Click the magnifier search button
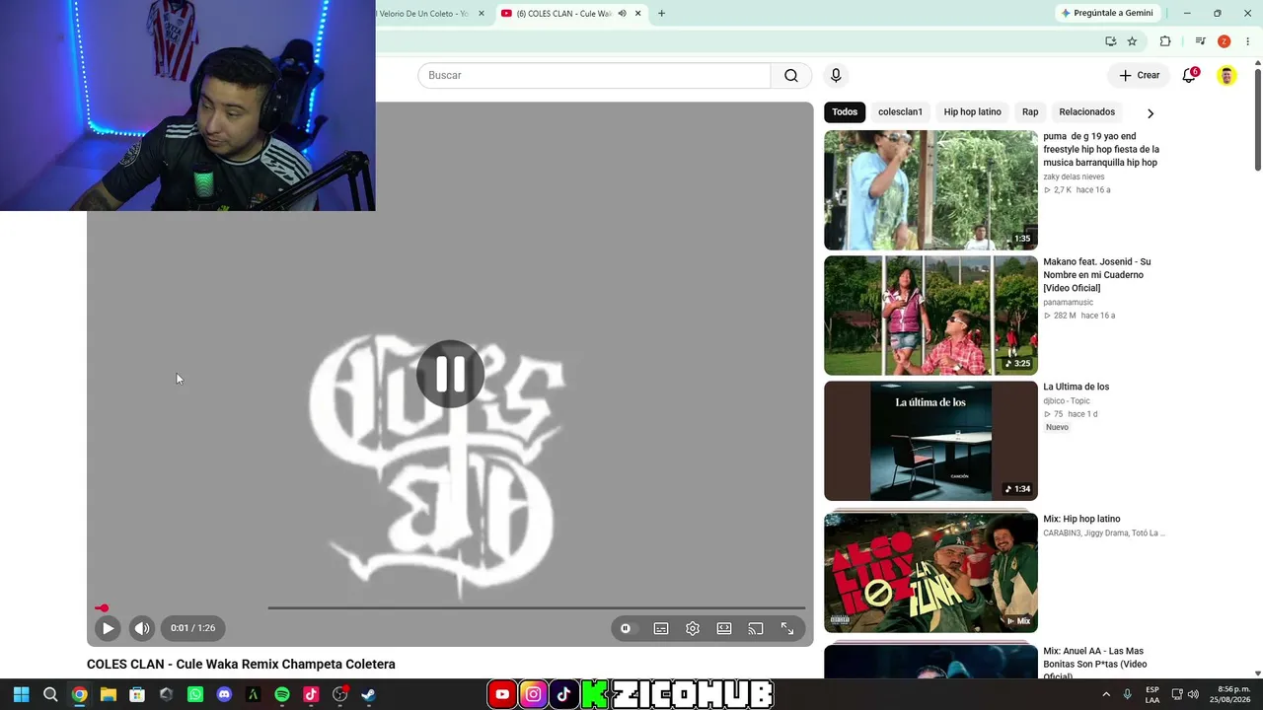This screenshot has height=710, width=1263. (x=791, y=75)
